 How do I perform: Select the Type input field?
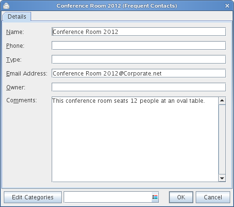(139, 59)
